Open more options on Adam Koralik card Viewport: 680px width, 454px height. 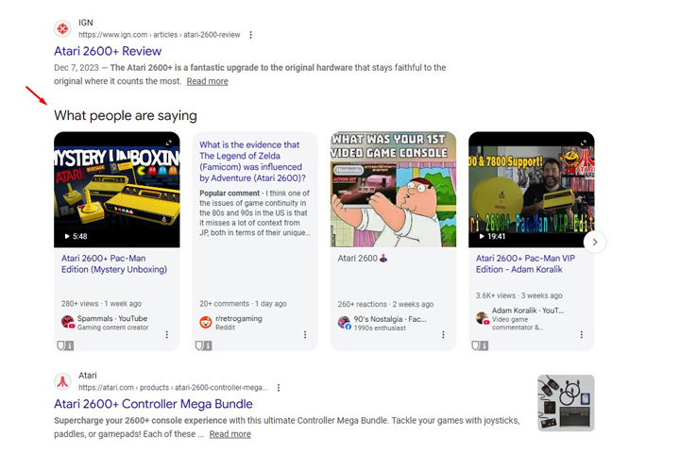click(582, 334)
